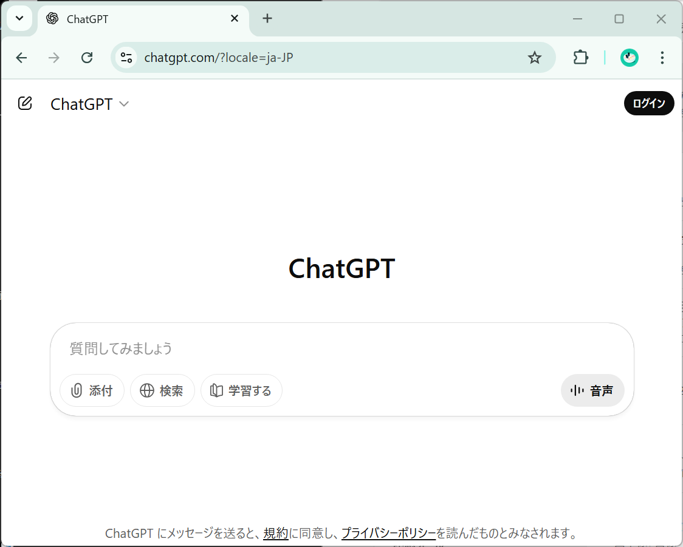Open the new chat compose icon
683x547 pixels.
(25, 104)
